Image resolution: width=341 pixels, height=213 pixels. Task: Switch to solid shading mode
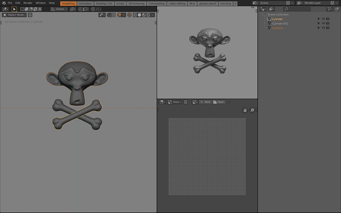[139, 15]
